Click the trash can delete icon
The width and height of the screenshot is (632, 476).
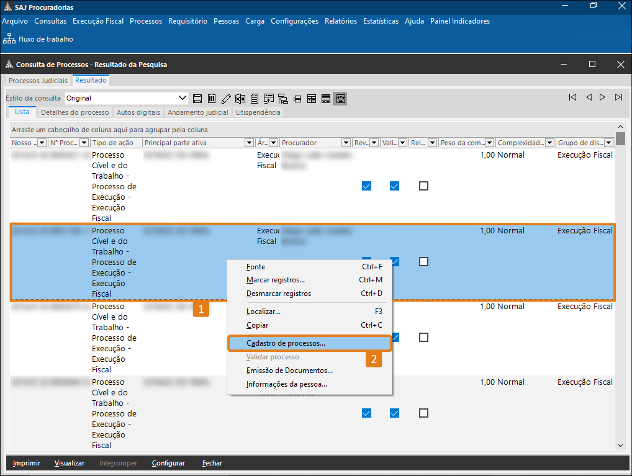click(x=212, y=98)
